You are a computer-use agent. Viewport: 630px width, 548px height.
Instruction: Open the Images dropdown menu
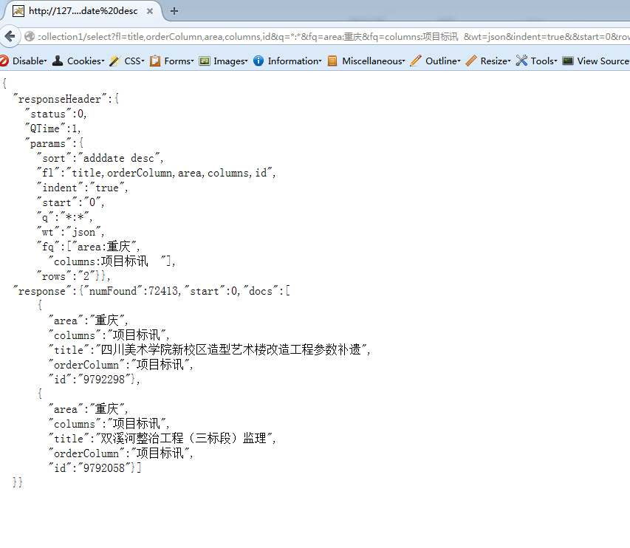[x=230, y=61]
